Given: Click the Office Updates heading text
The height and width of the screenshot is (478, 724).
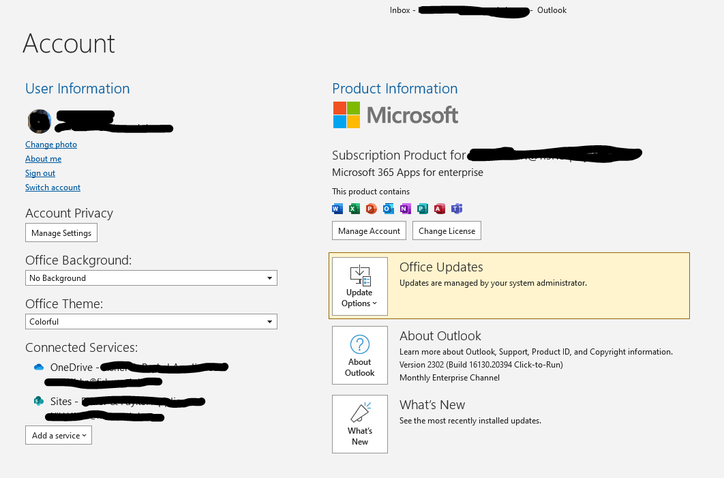Looking at the screenshot, I should pyautogui.click(x=441, y=267).
